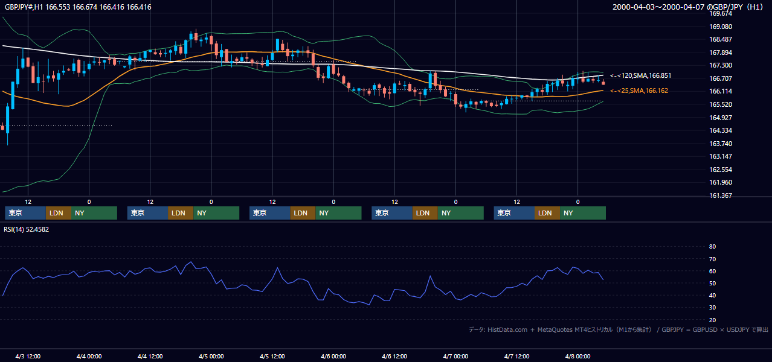Select the 4/7 00:00 time axis label
This screenshot has height=362, width=772.
(x=455, y=357)
